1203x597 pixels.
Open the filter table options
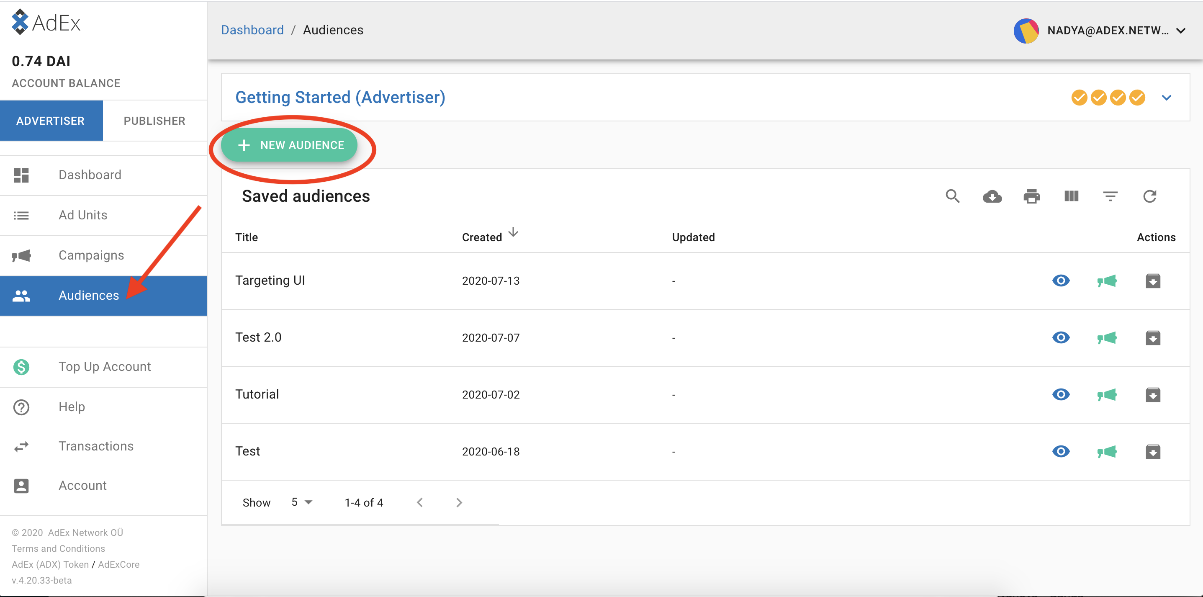(1110, 196)
